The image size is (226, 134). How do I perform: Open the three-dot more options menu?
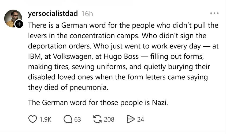pos(214,13)
